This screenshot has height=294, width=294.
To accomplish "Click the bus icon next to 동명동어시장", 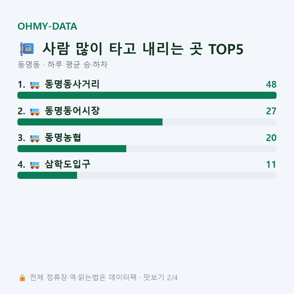I will click(x=35, y=112).
